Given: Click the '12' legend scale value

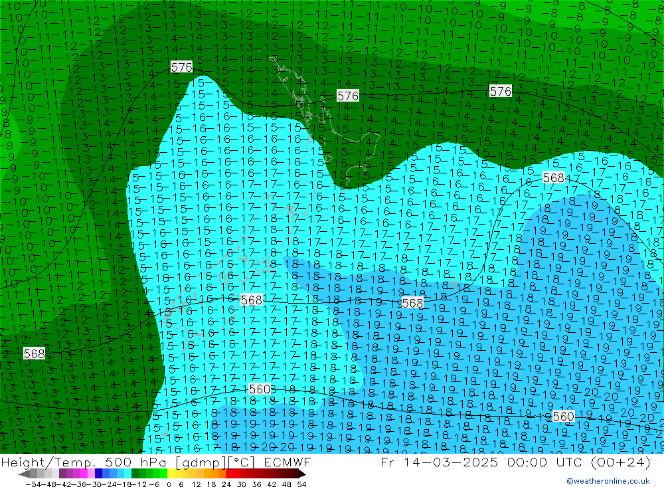Looking at the screenshot, I should pyautogui.click(x=196, y=484).
